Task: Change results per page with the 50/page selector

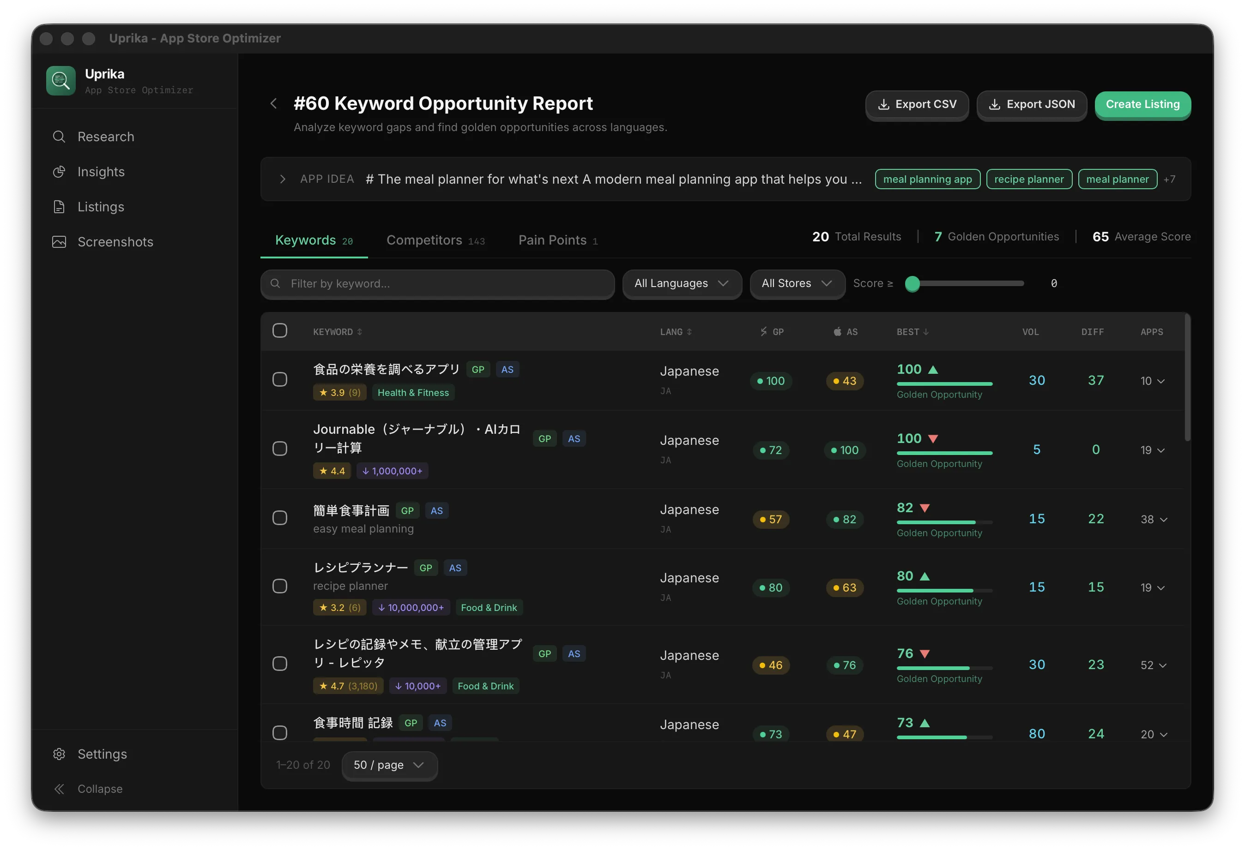Action: 389,766
